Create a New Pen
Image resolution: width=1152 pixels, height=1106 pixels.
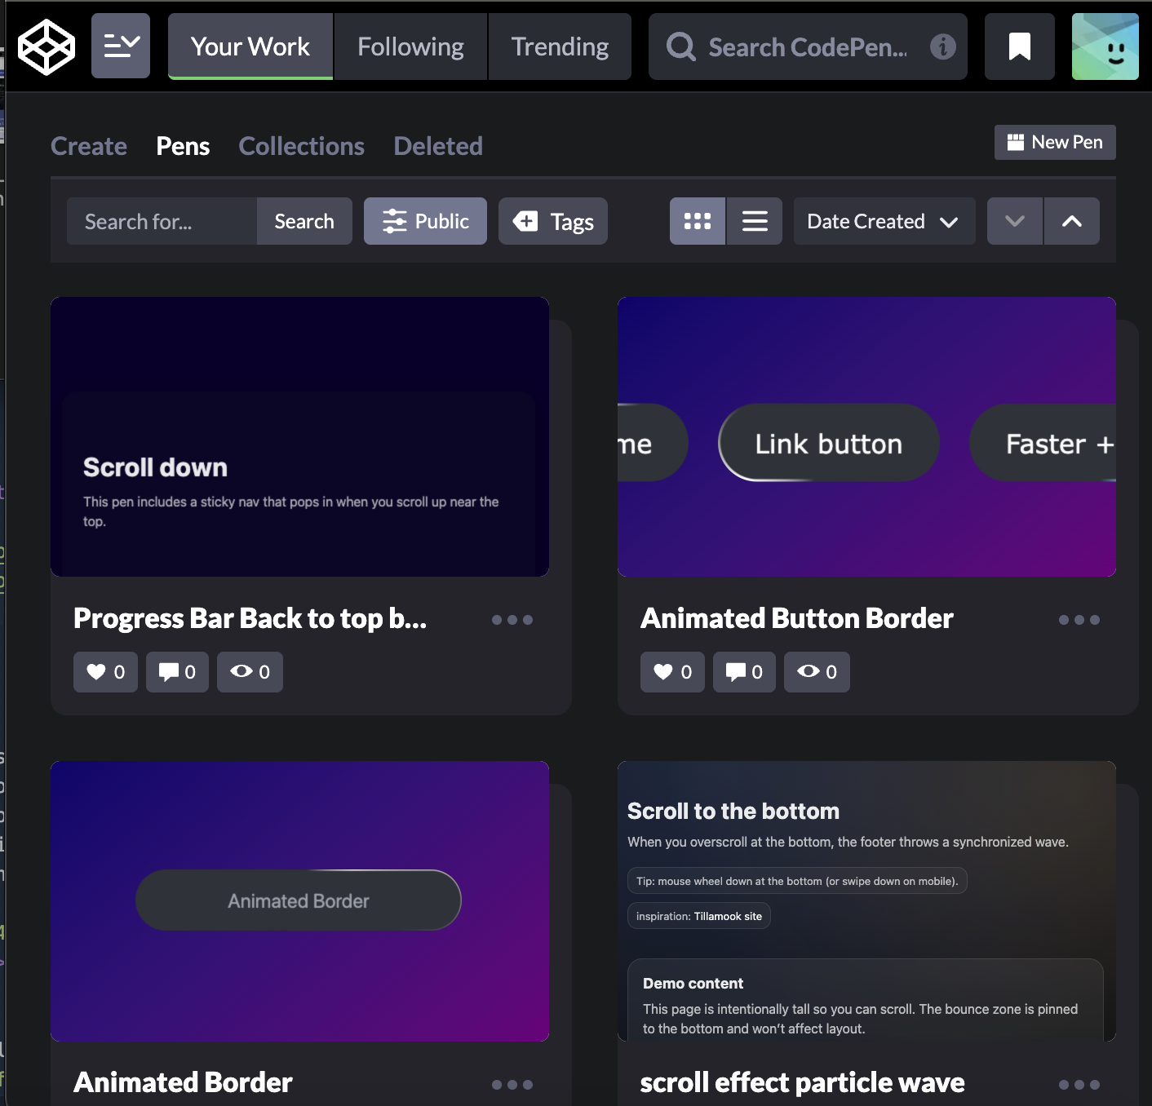[1055, 142]
